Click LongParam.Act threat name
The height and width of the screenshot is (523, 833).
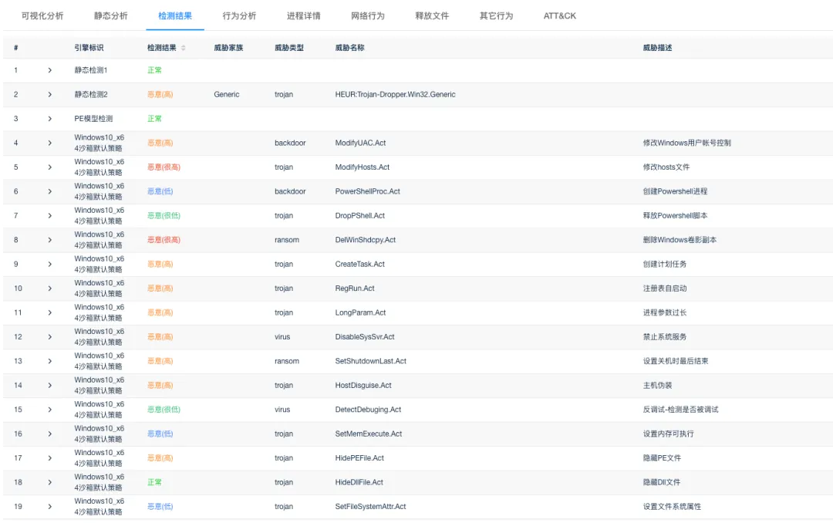coord(361,312)
